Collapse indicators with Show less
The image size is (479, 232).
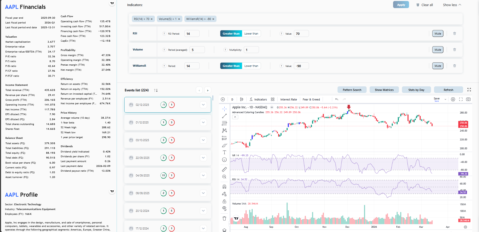click(x=452, y=5)
